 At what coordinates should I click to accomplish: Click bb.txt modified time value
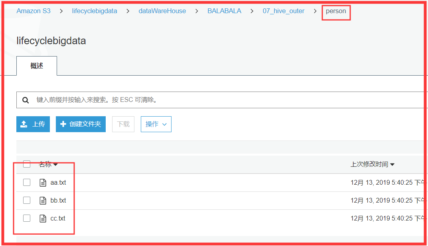pos(388,201)
